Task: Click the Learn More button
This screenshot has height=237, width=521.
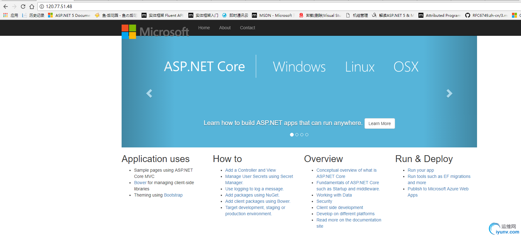Action: click(x=379, y=123)
